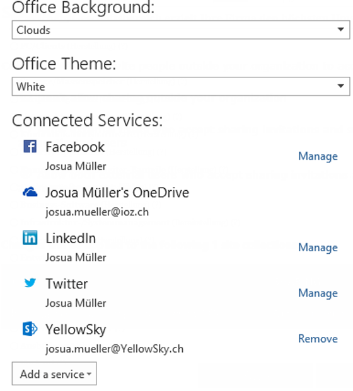The height and width of the screenshot is (391, 353).
Task: Click the josua.mueller@YellowSky.ch account text
Action: 114,349
